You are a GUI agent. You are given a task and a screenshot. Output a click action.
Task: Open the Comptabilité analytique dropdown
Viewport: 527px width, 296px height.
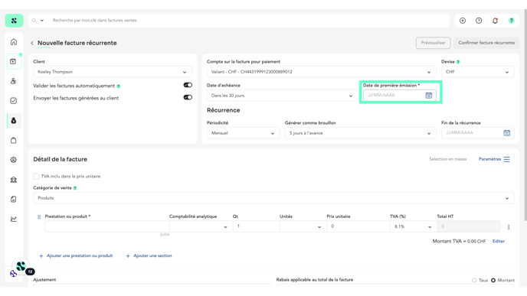(201, 226)
